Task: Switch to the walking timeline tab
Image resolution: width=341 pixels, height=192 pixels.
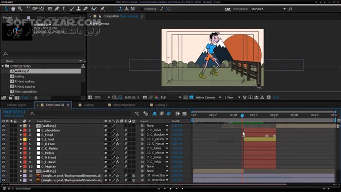Action: (89, 105)
